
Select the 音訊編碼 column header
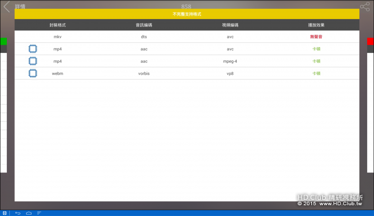pyautogui.click(x=144, y=25)
